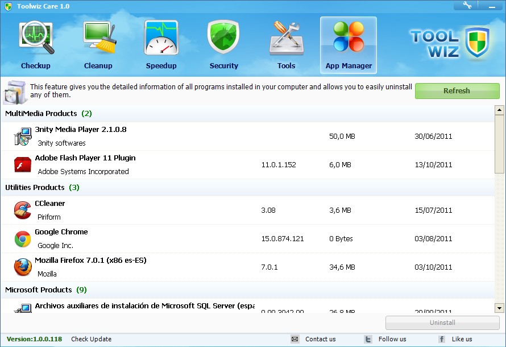Click the Version:1.0.0.118 status text
The width and height of the screenshot is (506, 347).
tap(34, 339)
